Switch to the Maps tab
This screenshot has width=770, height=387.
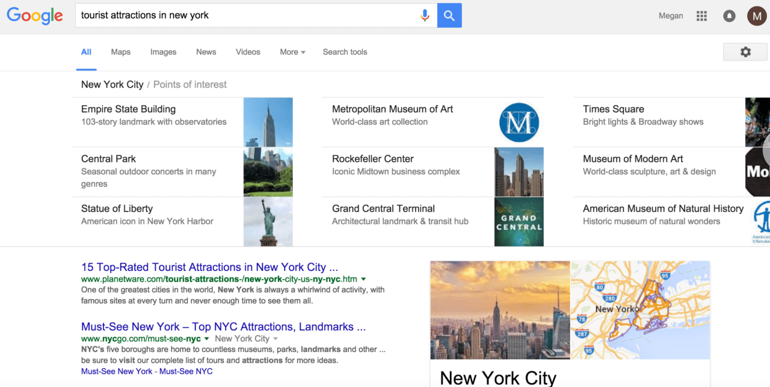pyautogui.click(x=120, y=52)
